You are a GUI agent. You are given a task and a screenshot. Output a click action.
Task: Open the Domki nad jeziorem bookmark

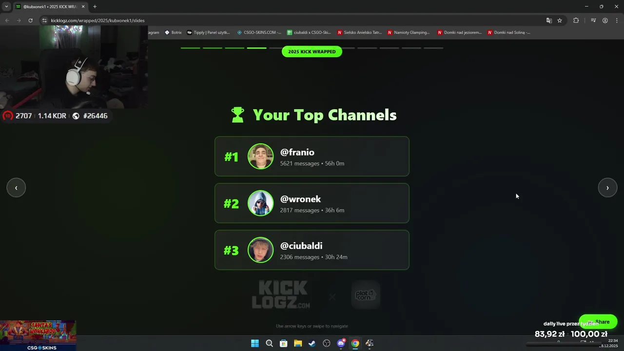(459, 33)
